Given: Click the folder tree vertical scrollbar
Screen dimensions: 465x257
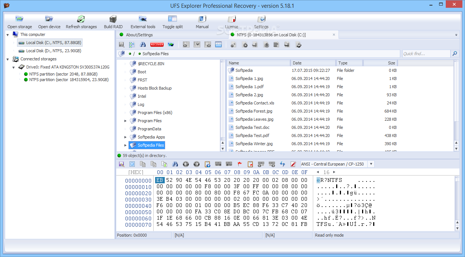Looking at the screenshot, I should pyautogui.click(x=223, y=106).
